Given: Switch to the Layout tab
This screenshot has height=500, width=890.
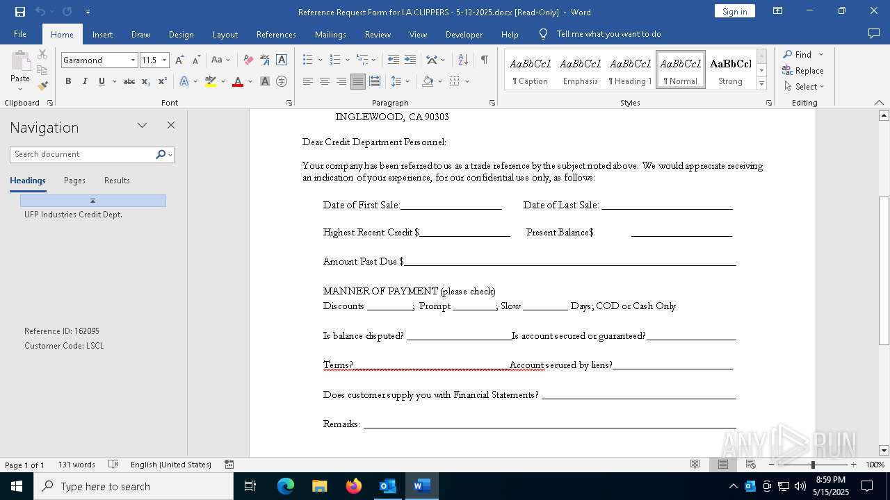Looking at the screenshot, I should [225, 34].
